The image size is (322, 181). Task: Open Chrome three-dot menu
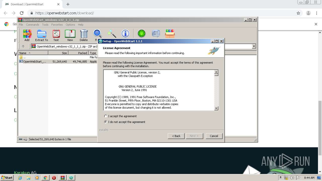[x=316, y=13]
